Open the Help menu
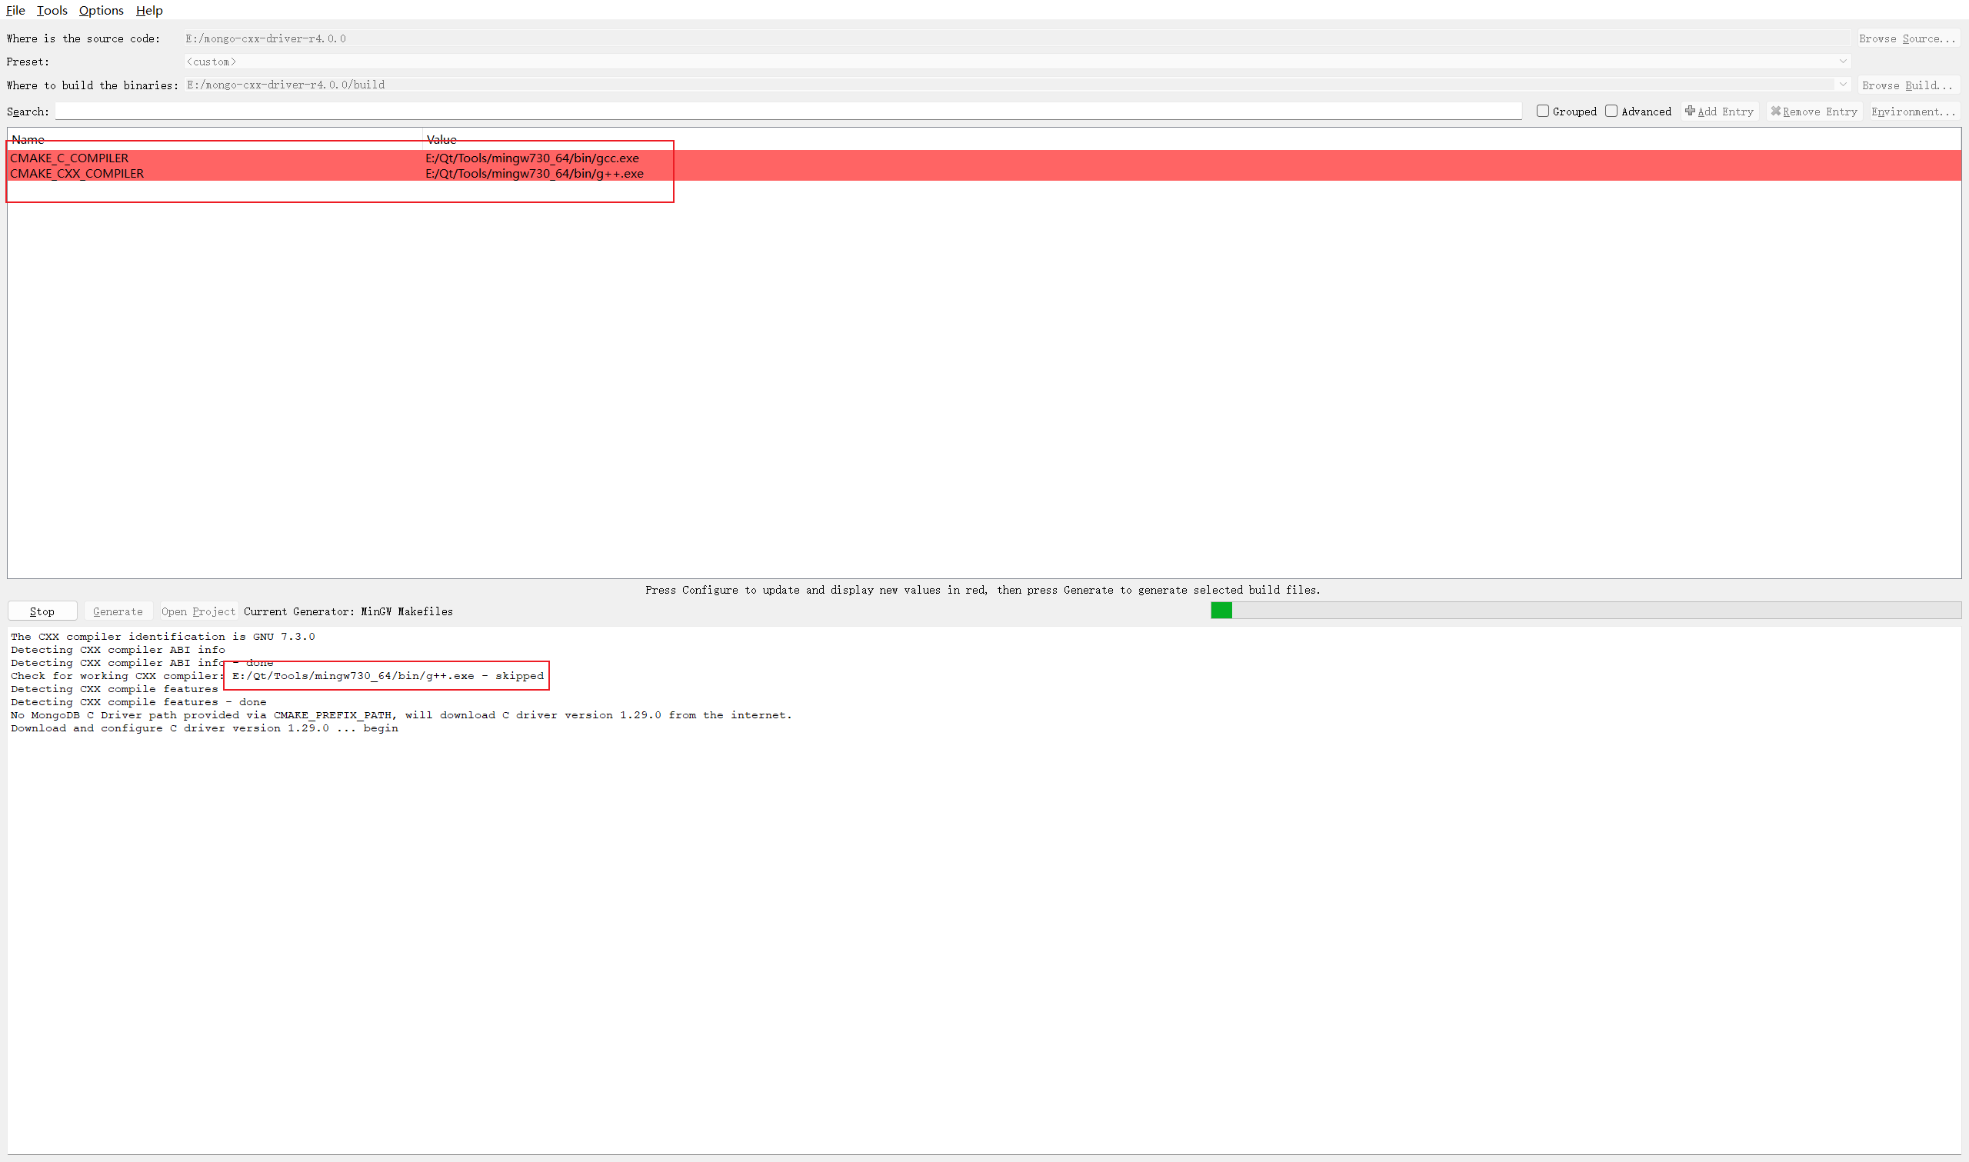 pyautogui.click(x=148, y=10)
